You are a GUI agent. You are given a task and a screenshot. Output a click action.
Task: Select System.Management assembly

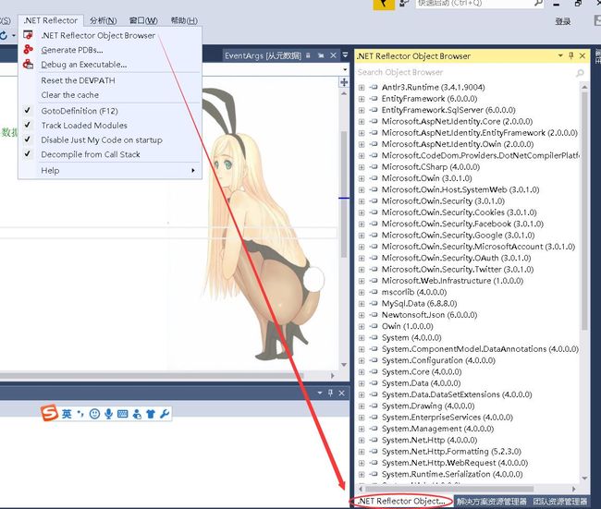[437, 429]
